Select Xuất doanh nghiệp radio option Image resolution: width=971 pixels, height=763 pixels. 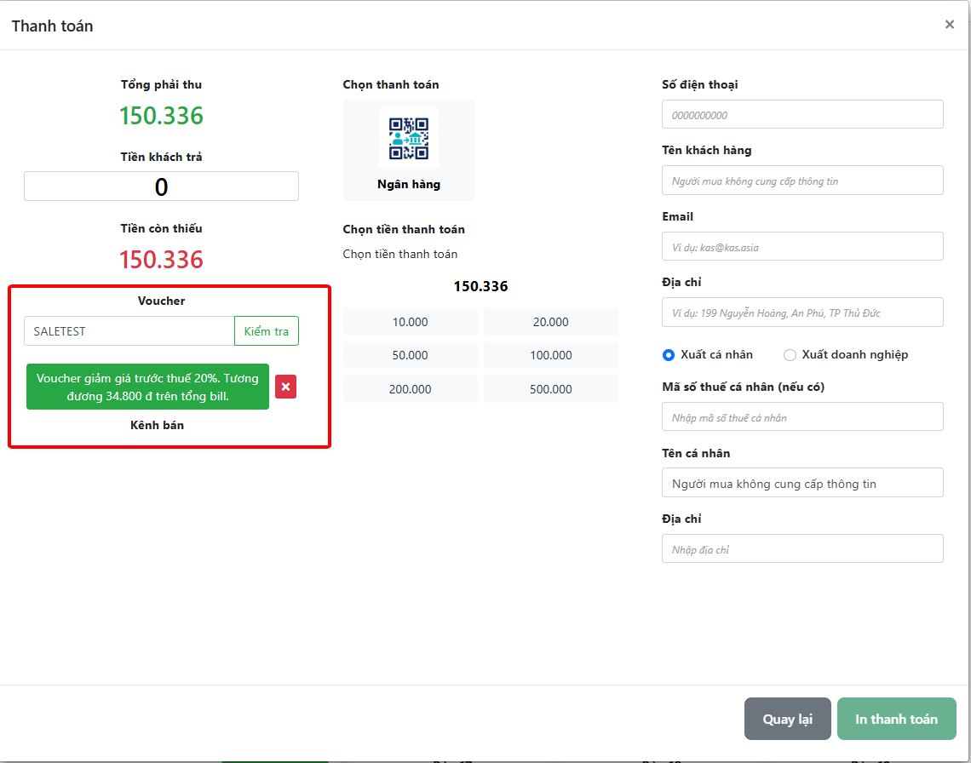click(x=790, y=354)
